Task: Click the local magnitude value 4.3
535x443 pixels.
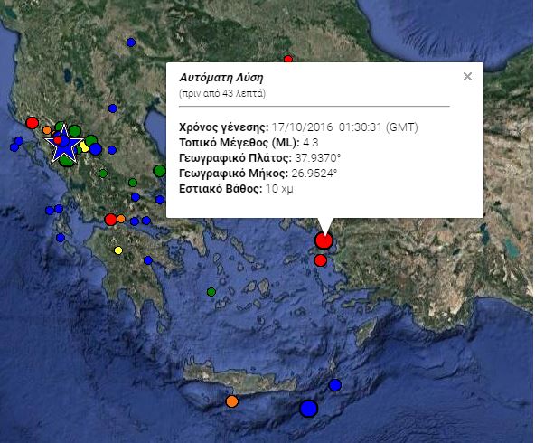Action: point(311,142)
